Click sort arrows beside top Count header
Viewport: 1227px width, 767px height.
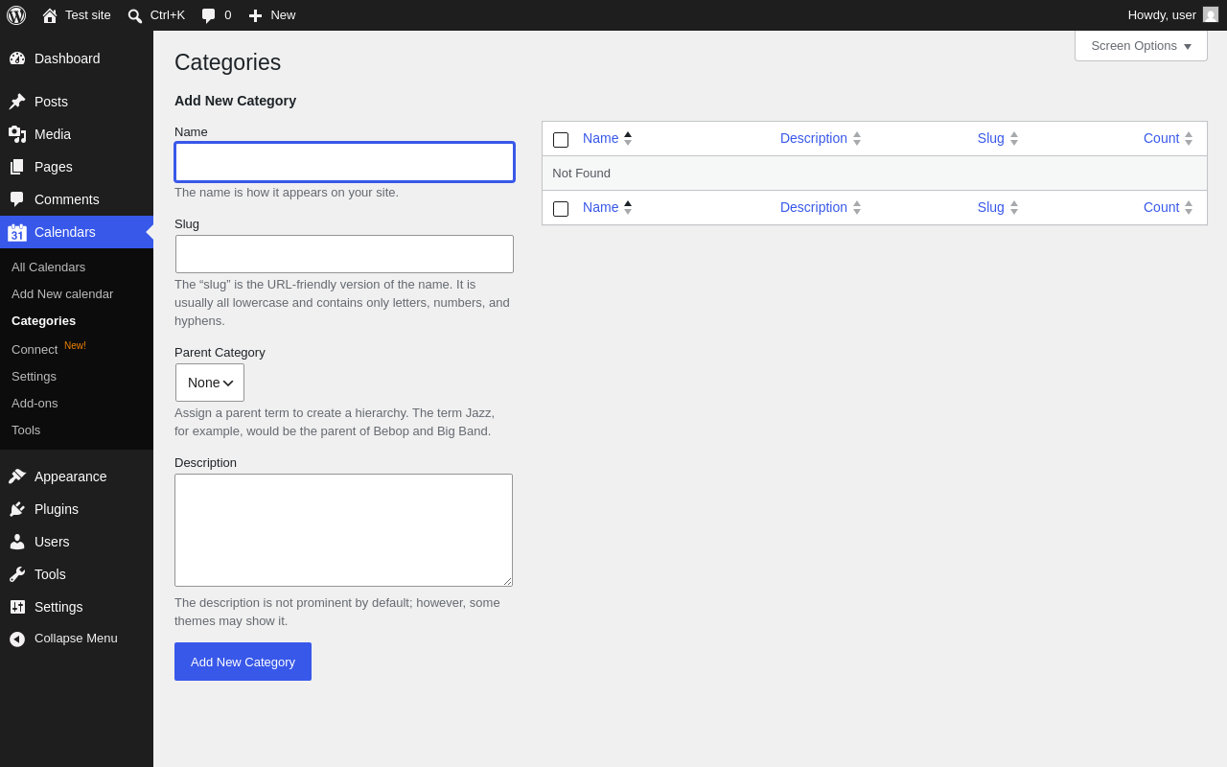(x=1189, y=138)
